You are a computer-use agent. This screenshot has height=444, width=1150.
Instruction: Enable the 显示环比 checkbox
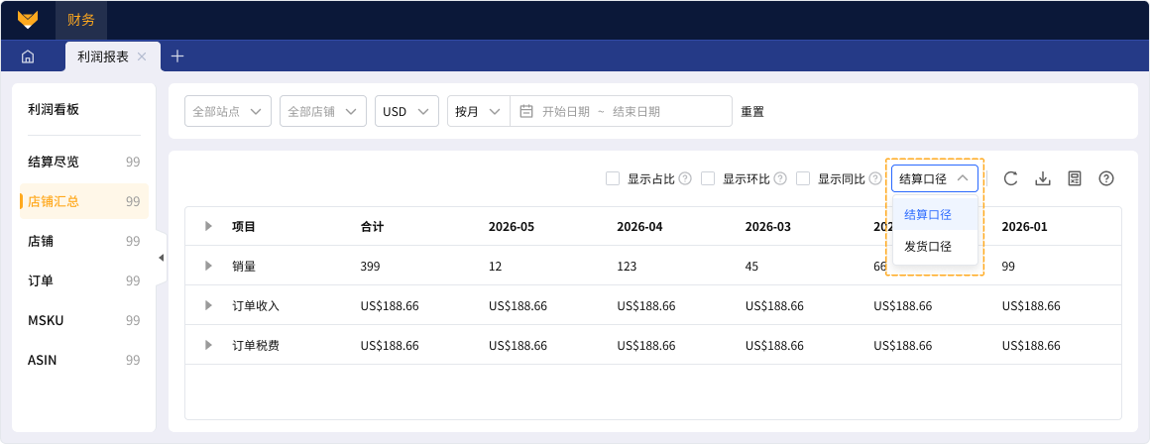pyautogui.click(x=708, y=178)
